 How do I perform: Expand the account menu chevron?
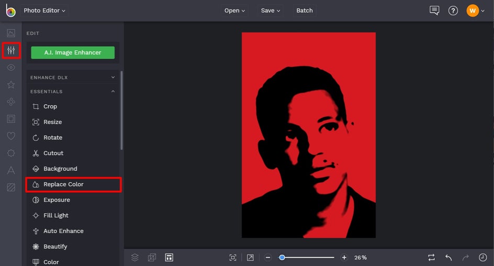483,10
